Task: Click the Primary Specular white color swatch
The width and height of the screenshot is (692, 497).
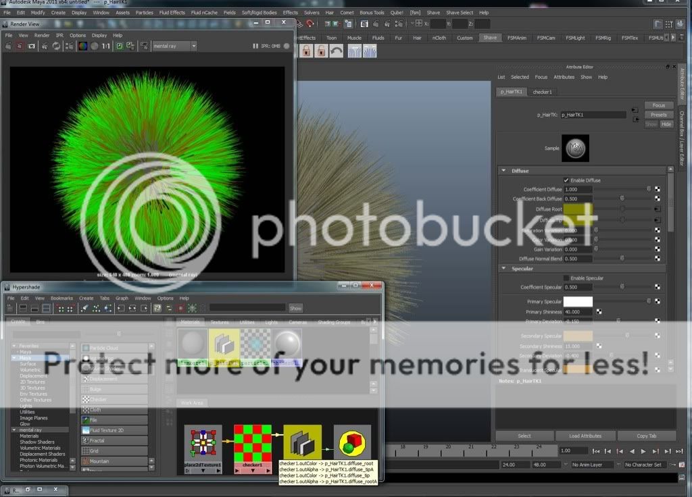Action: coord(578,302)
